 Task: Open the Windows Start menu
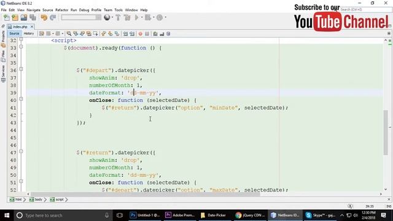click(7, 215)
